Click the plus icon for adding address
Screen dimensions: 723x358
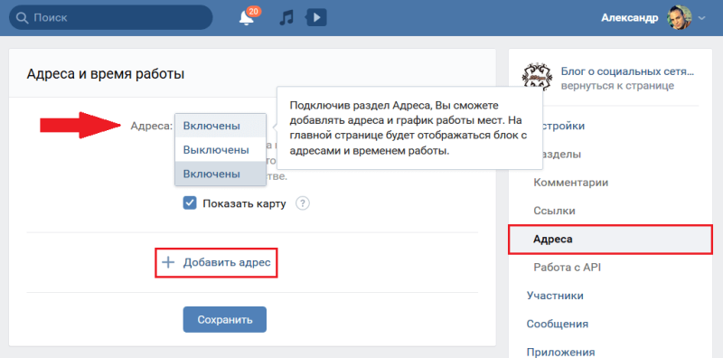point(168,262)
